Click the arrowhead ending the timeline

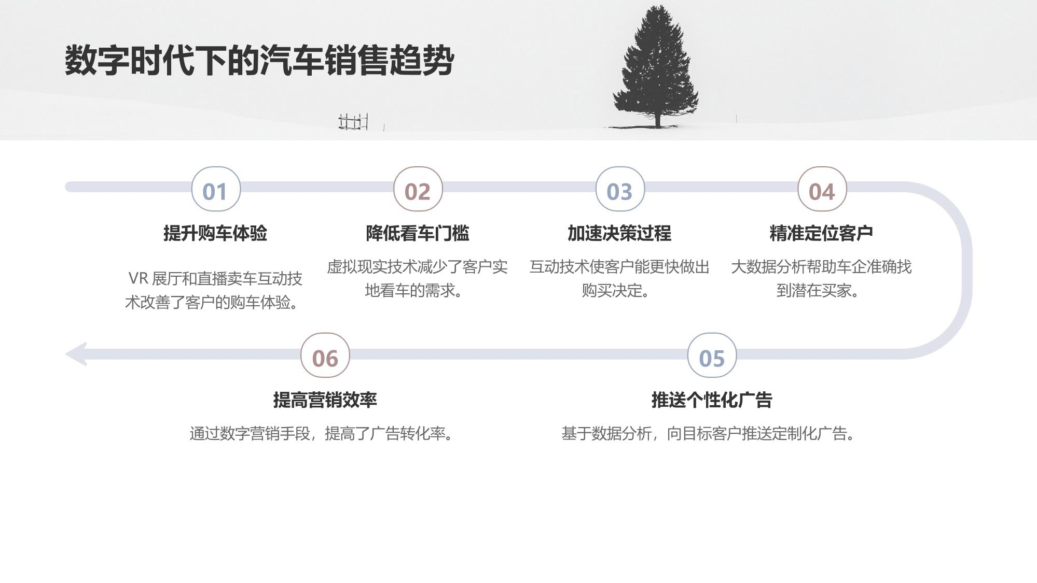77,354
